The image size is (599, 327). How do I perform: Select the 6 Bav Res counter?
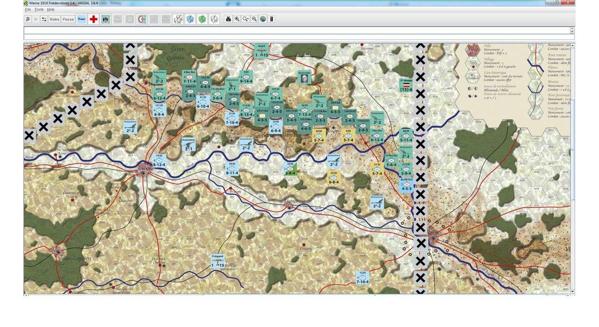click(189, 77)
